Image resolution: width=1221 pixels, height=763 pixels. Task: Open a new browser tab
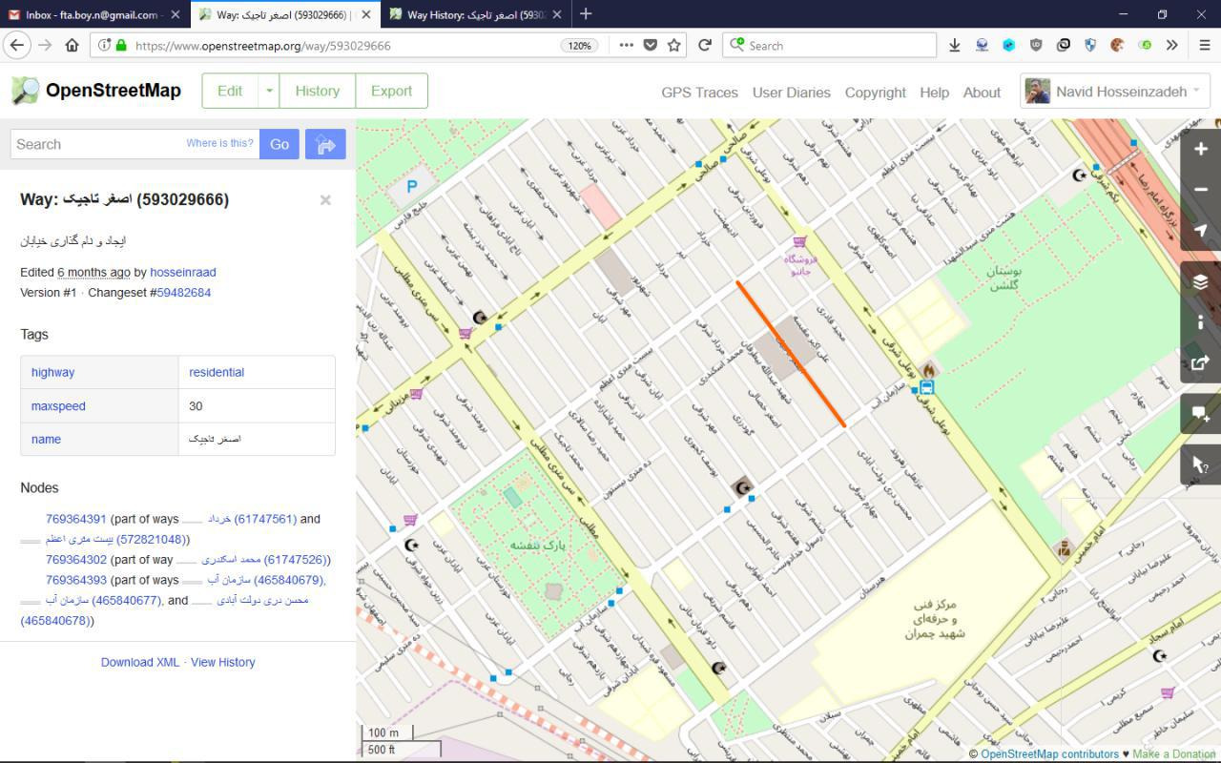(x=586, y=14)
